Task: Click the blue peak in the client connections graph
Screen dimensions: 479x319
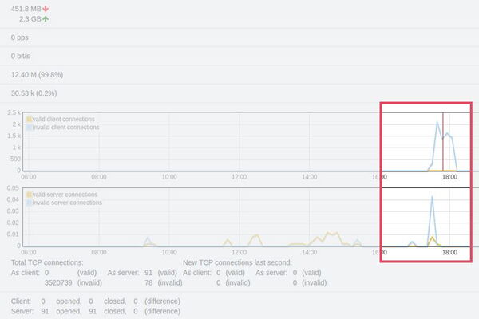Action: 437,122
